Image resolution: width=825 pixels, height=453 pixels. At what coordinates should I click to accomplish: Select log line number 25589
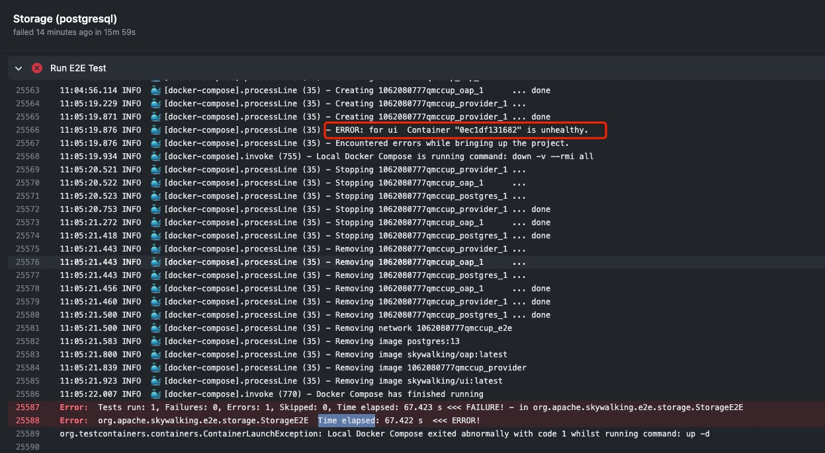(28, 434)
